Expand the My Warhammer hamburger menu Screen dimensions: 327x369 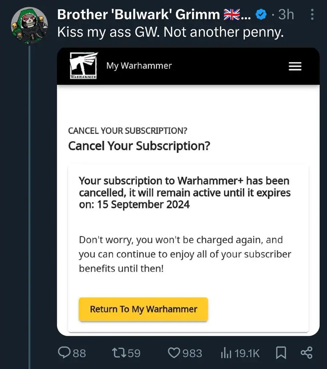pyautogui.click(x=295, y=66)
